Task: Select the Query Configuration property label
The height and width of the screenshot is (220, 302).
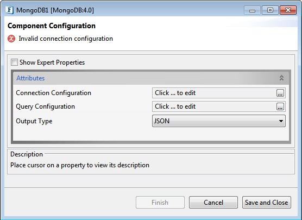Action: click(45, 106)
